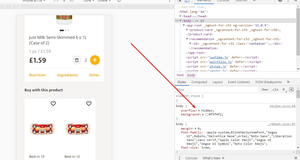Favorite the right egg product with its heart
The image size is (300, 160).
point(89,104)
